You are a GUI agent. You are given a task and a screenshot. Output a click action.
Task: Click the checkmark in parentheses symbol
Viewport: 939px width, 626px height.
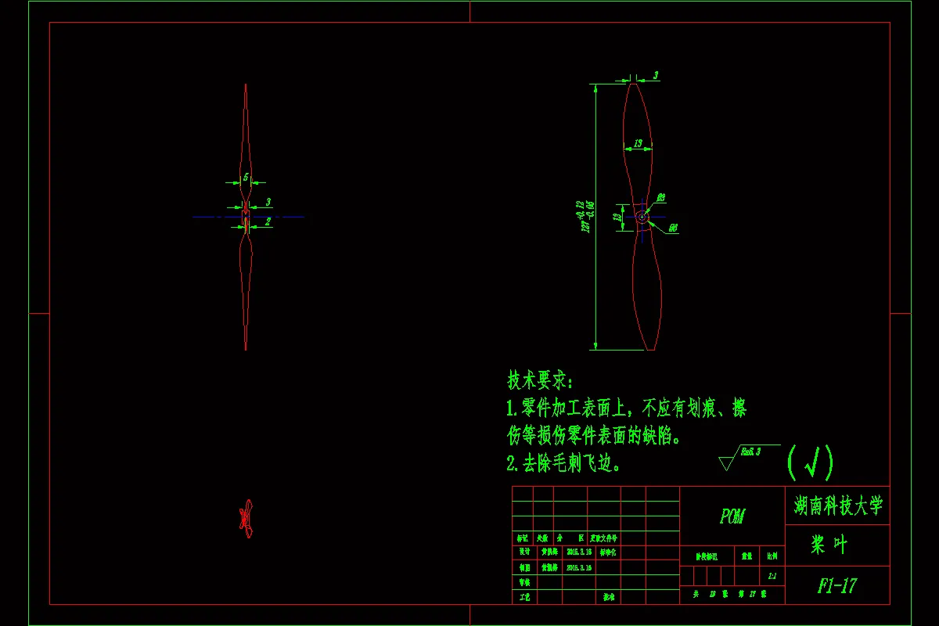[x=810, y=462]
